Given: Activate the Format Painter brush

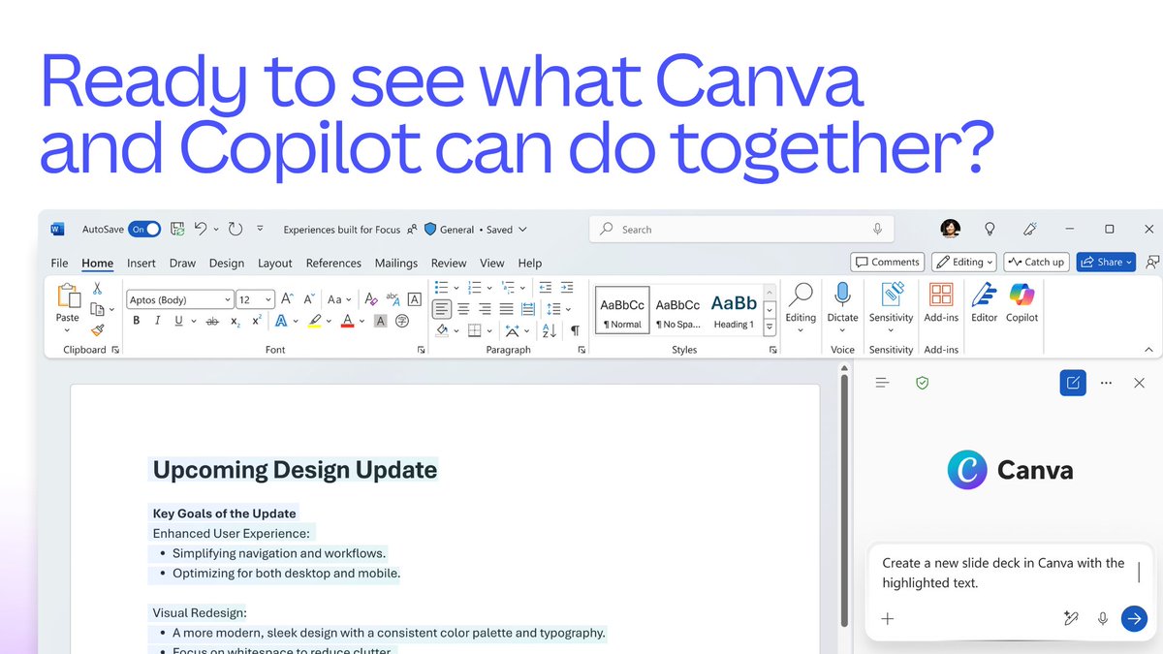Looking at the screenshot, I should (97, 330).
